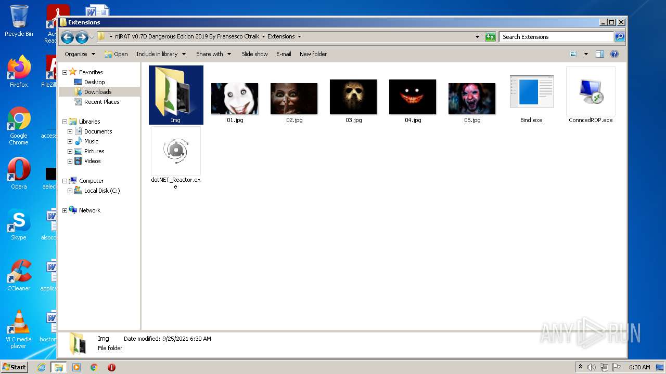Click the Search Extensions input field

tap(556, 37)
